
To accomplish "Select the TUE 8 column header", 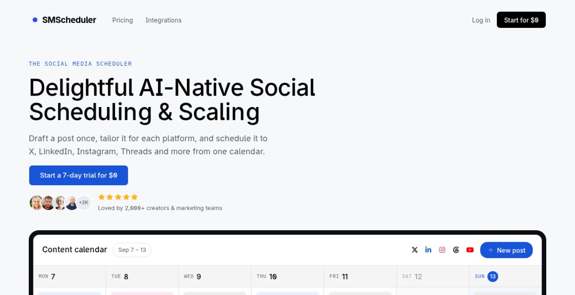I will pos(142,276).
